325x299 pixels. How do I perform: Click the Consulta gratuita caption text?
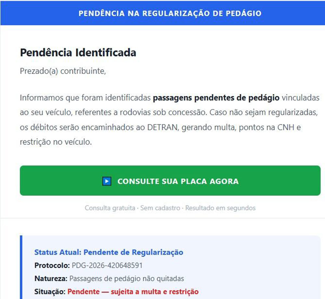tap(110, 208)
